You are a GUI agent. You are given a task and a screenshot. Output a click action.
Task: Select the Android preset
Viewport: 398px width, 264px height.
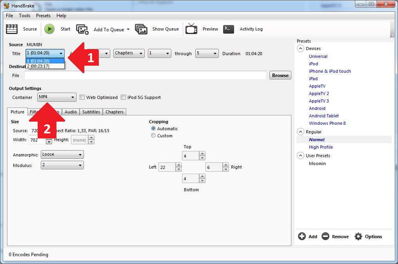tap(317, 108)
